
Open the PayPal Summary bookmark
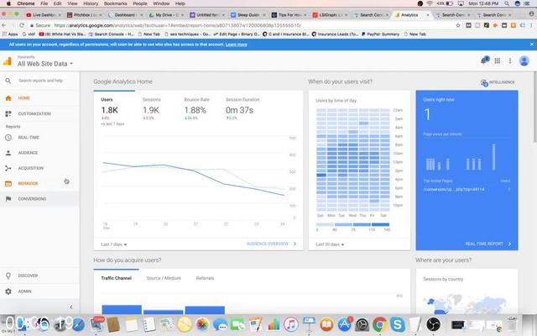click(x=380, y=34)
